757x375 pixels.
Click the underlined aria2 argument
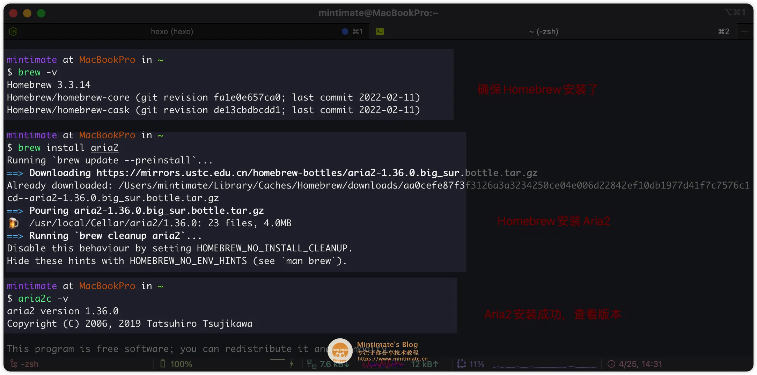click(104, 148)
